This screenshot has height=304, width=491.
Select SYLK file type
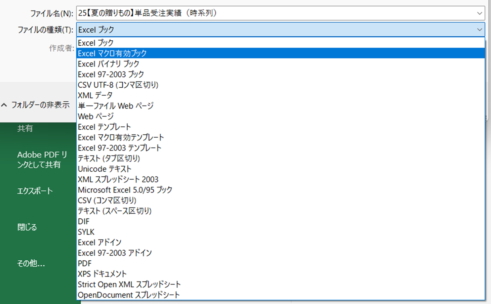tap(281, 232)
